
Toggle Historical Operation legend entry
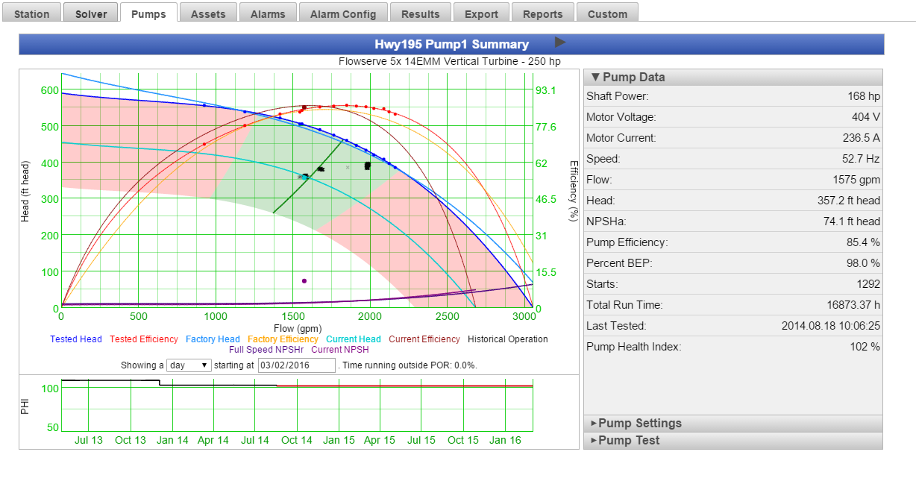507,339
